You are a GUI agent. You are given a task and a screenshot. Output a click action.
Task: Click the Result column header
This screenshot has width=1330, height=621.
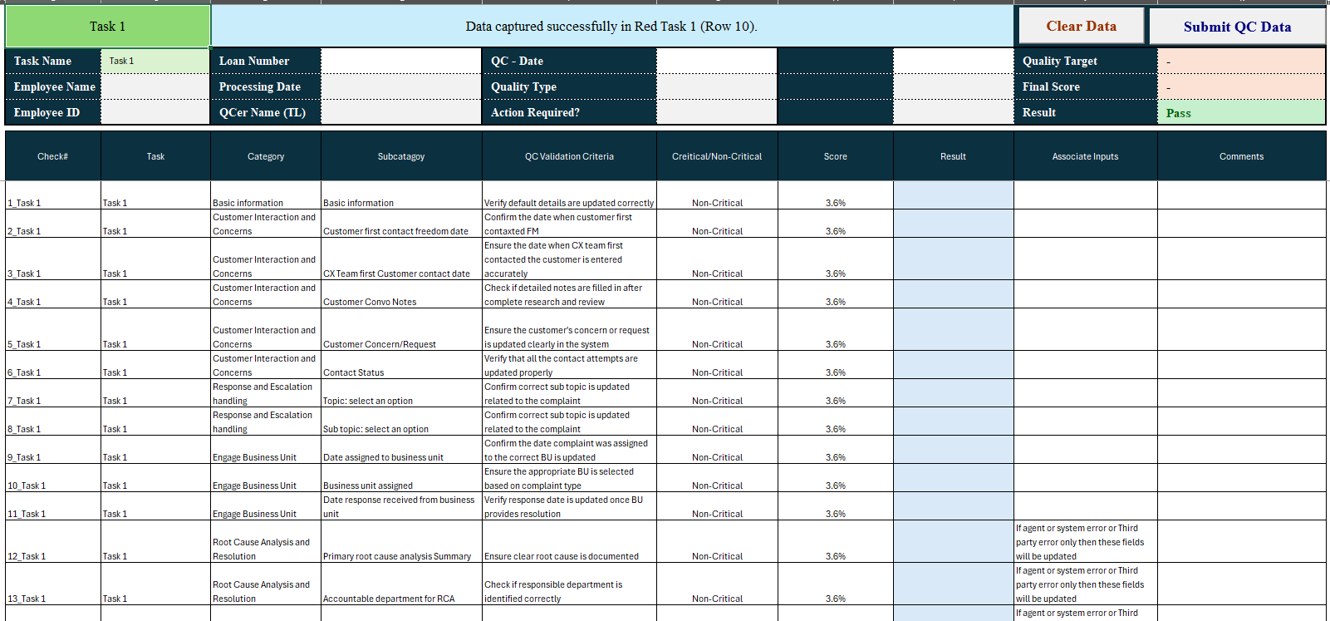[953, 156]
